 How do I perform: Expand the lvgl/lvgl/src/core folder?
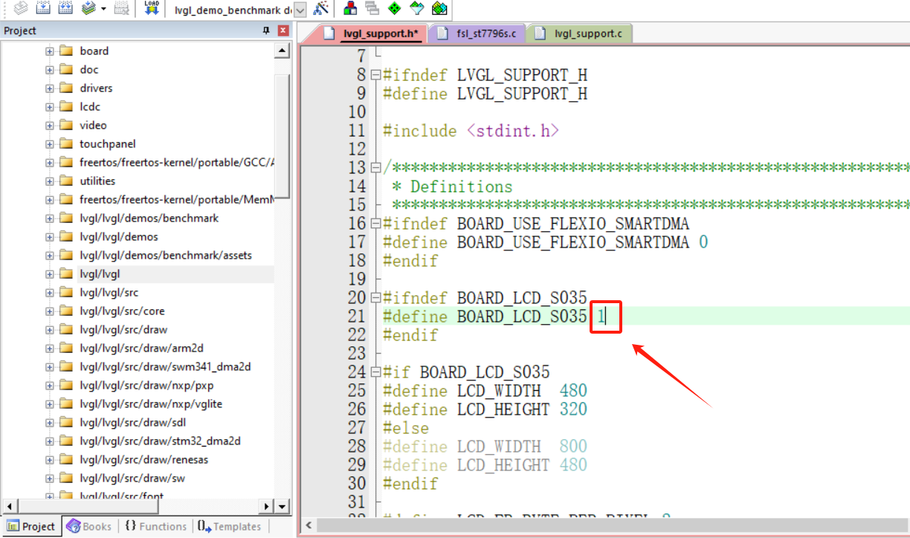pyautogui.click(x=49, y=311)
